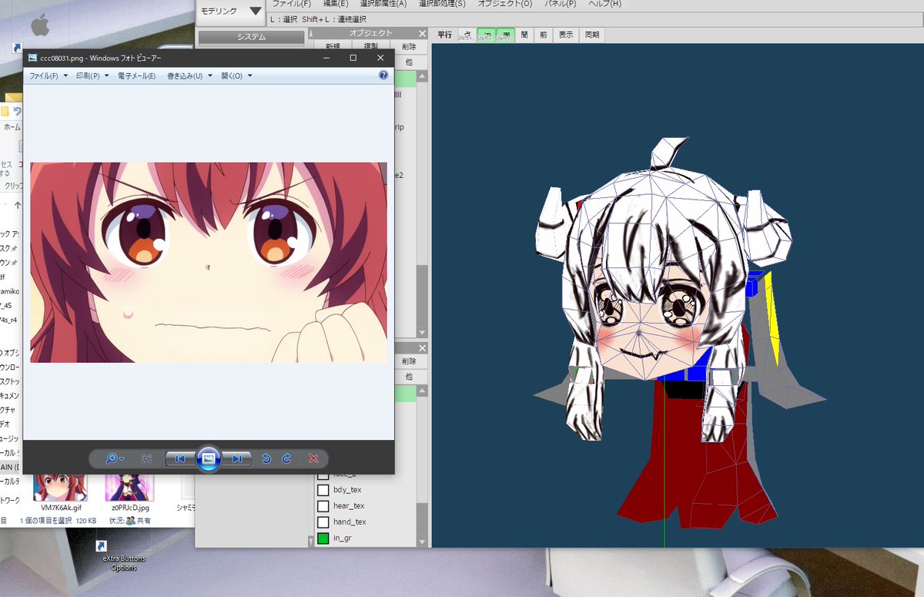
Task: Click the upper 他 button in object panel
Action: click(409, 62)
